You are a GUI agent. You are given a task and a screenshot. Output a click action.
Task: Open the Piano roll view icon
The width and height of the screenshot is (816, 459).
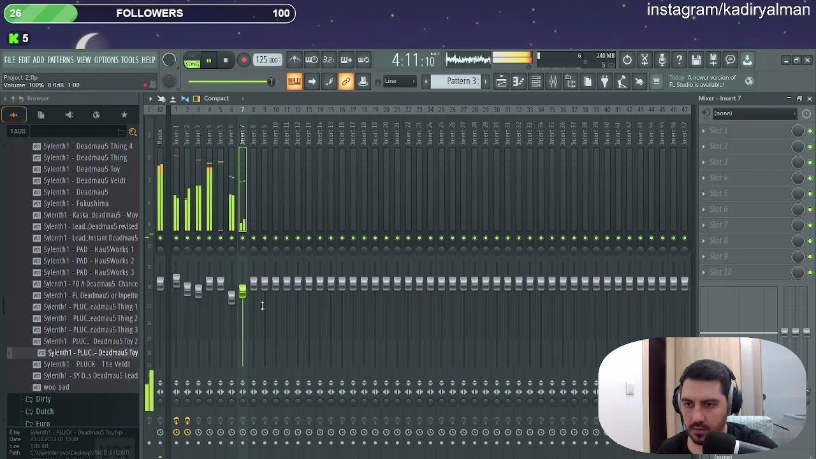pyautogui.click(x=518, y=82)
